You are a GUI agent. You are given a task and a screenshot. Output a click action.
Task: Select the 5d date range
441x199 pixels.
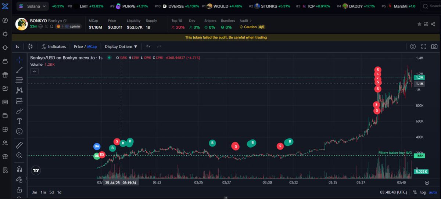51,192
